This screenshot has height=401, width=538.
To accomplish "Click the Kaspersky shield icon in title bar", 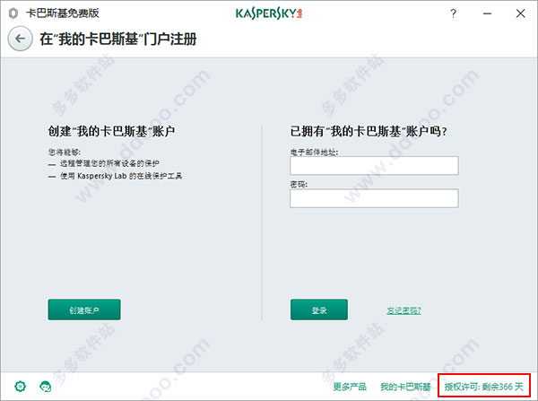I will coord(13,13).
